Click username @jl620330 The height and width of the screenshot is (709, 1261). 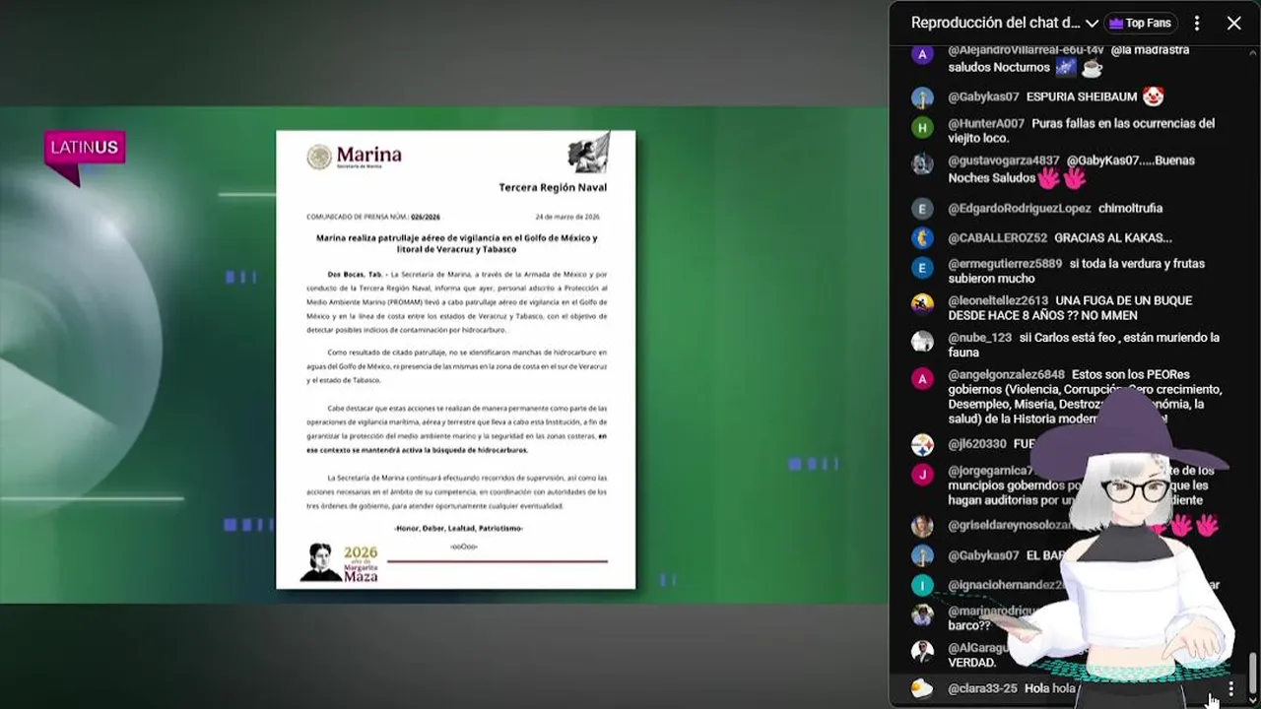point(977,445)
